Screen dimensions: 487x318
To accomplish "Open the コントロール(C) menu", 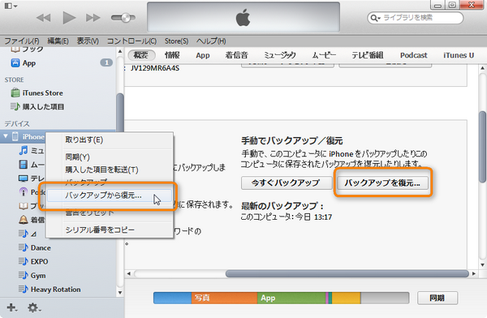I will tap(131, 41).
